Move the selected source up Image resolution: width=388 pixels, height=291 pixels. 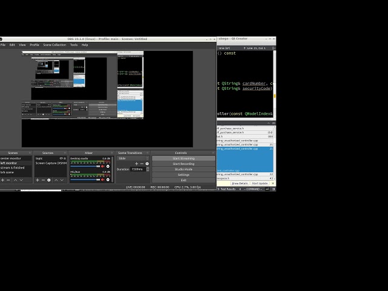[56, 180]
